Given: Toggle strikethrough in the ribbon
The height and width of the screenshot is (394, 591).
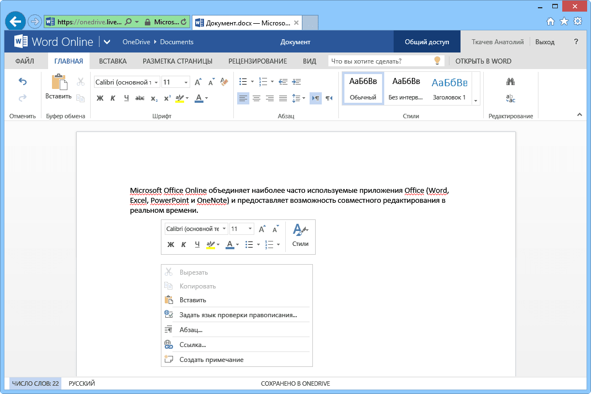Looking at the screenshot, I should point(140,98).
